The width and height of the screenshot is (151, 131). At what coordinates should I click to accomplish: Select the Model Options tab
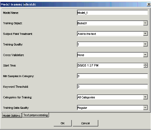12,115
